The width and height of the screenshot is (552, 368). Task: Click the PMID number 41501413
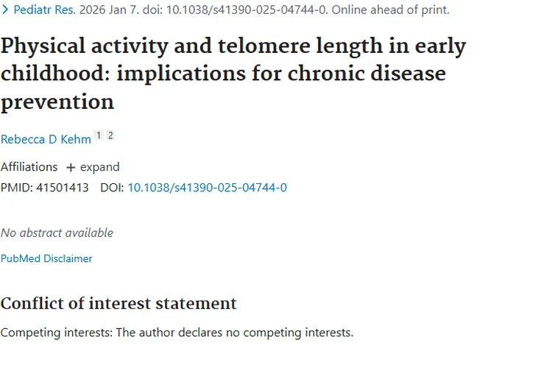point(62,188)
